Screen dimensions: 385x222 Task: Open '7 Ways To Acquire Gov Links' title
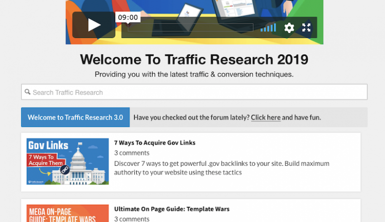154,143
